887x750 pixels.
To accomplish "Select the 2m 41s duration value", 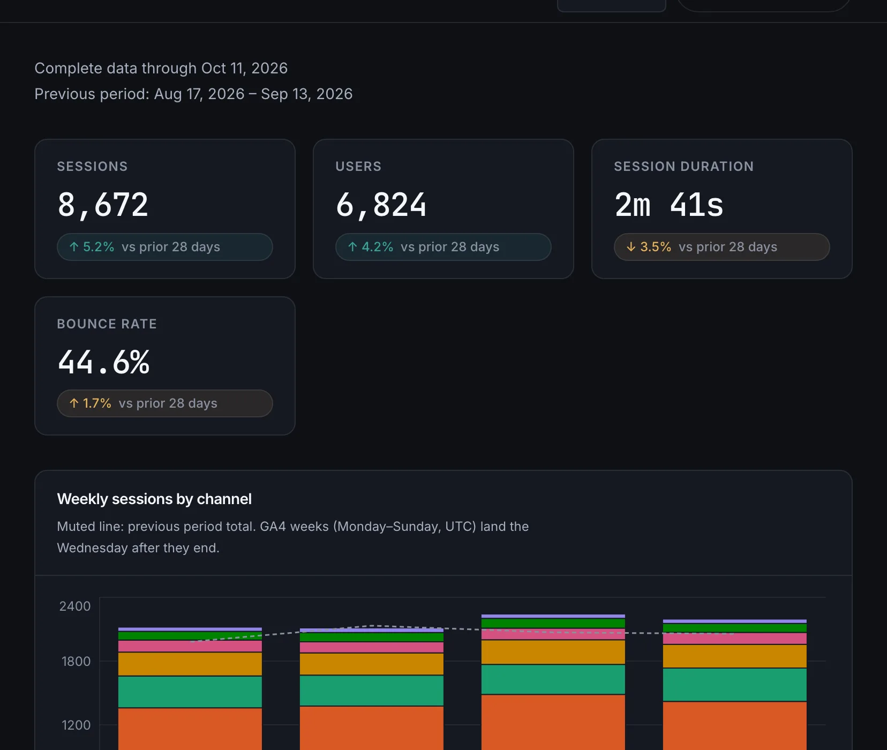I will (x=669, y=205).
